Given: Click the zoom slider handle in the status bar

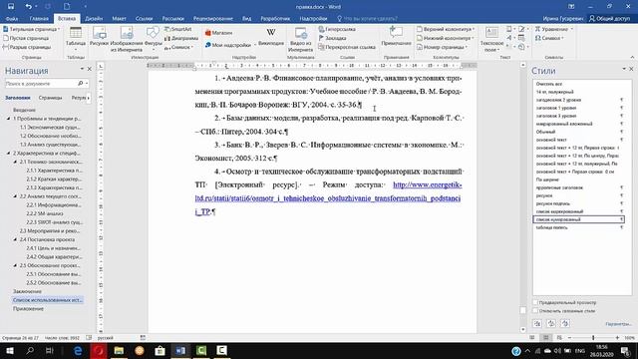Looking at the screenshot, I should click(x=593, y=338).
